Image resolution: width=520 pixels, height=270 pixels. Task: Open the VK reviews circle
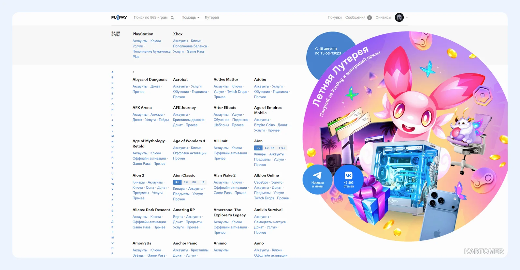(x=349, y=180)
